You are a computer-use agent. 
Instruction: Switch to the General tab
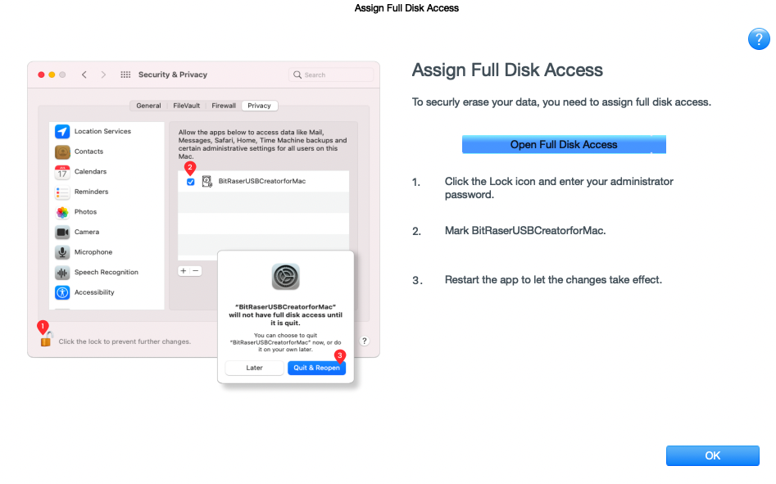click(x=148, y=106)
